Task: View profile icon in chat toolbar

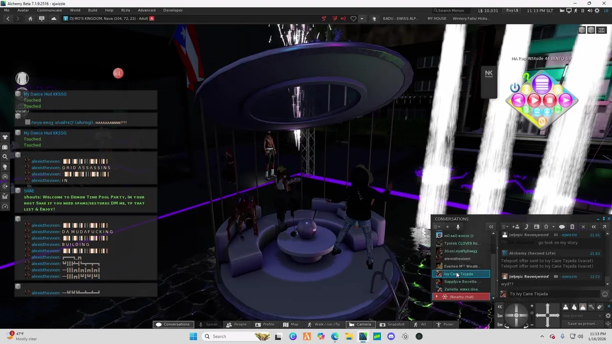Action: tap(536, 227)
